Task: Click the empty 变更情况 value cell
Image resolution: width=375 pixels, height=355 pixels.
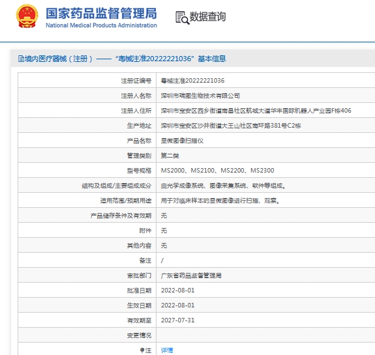Action: (x=265, y=335)
